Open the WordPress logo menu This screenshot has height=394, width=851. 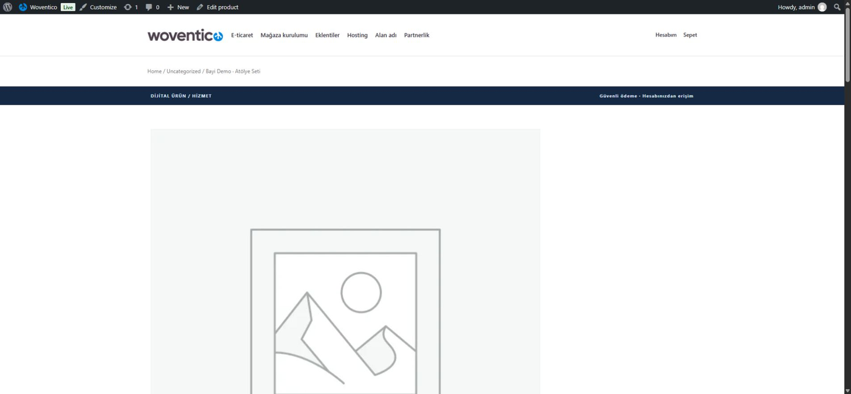pyautogui.click(x=7, y=7)
